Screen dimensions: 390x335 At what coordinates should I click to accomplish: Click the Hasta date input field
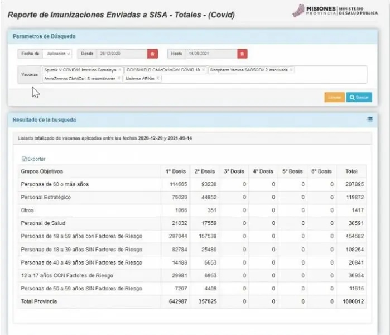coord(211,54)
